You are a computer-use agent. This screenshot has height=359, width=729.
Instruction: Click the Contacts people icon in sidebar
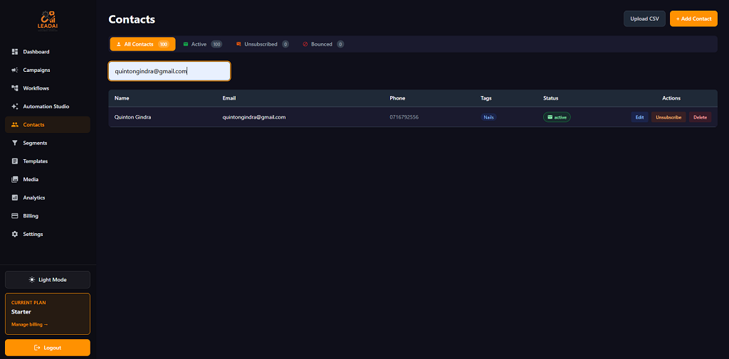point(15,124)
